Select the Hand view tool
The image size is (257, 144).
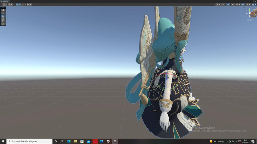pyautogui.click(x=3, y=10)
